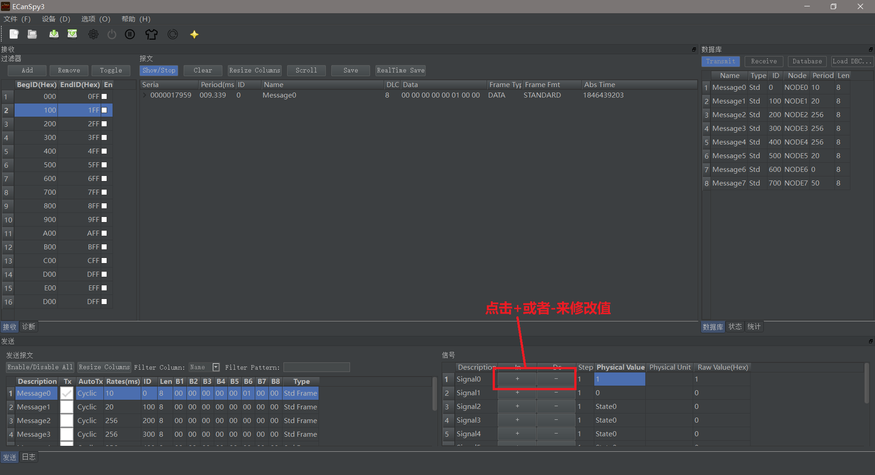Click the Save button in 报文 panel
Viewport: 875px width, 475px height.
(350, 71)
